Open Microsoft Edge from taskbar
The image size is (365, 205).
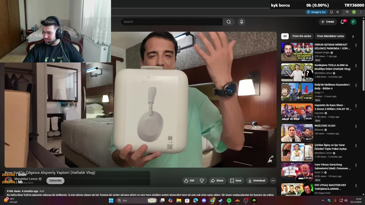tap(196, 200)
